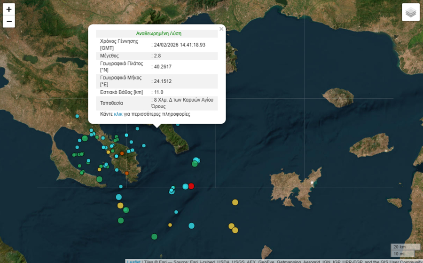
Task: Select the northwesternmost cyan marker on land
Action: tap(78, 116)
